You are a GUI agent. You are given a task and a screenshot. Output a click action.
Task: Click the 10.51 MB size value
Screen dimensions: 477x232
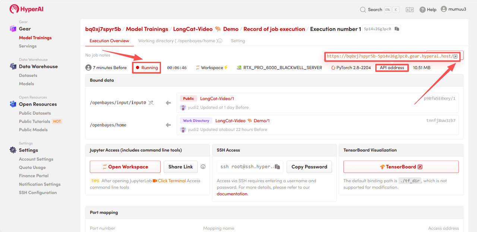(422, 68)
